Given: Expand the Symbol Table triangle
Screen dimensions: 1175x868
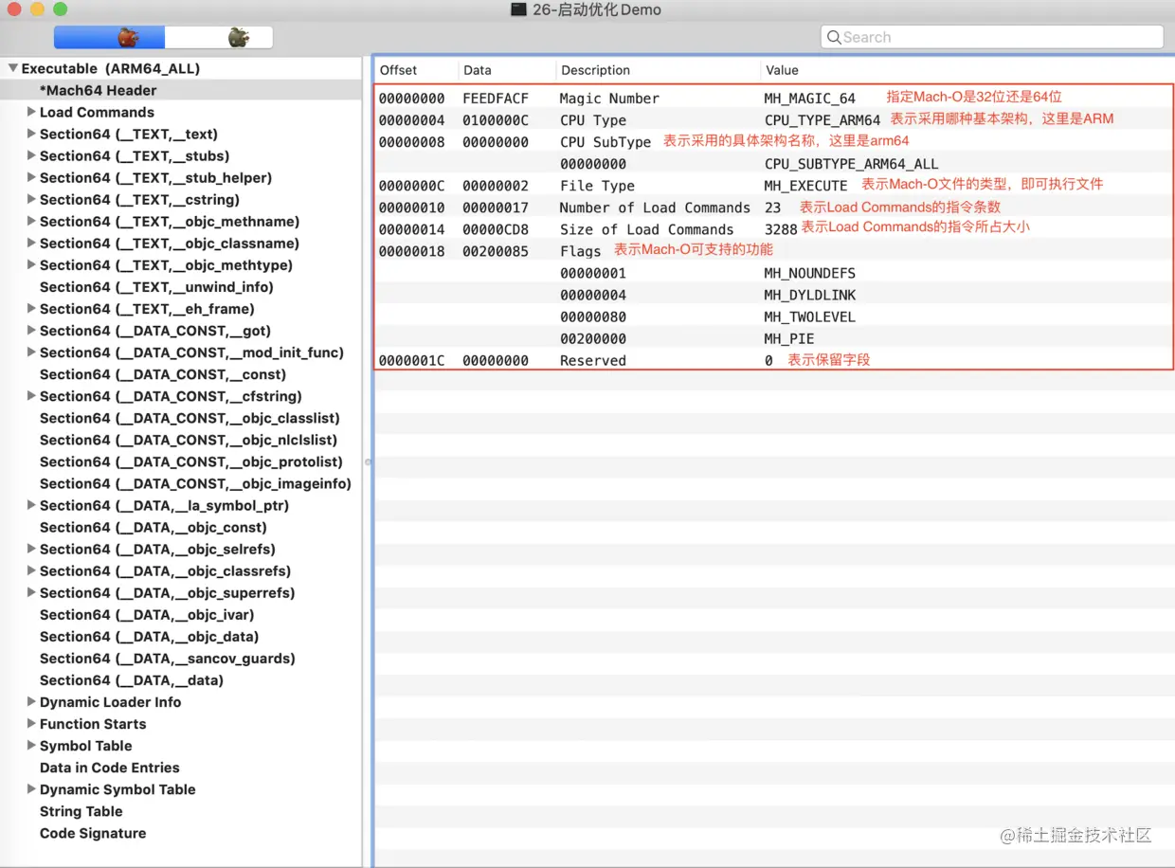Looking at the screenshot, I should 31,745.
